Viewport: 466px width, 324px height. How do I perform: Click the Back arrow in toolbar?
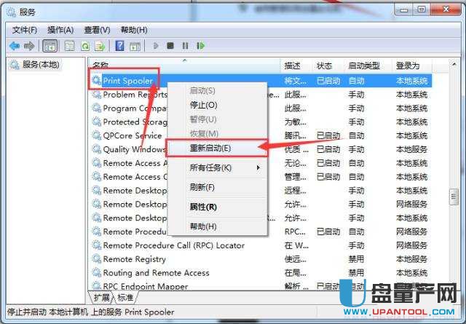point(14,46)
